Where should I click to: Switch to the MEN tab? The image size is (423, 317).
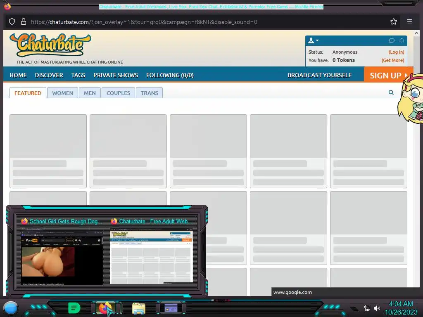(90, 93)
